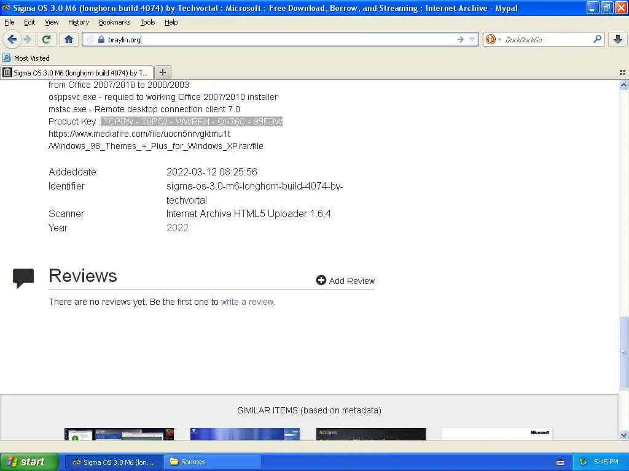Open the File menu
The height and width of the screenshot is (471, 629).
(x=9, y=22)
